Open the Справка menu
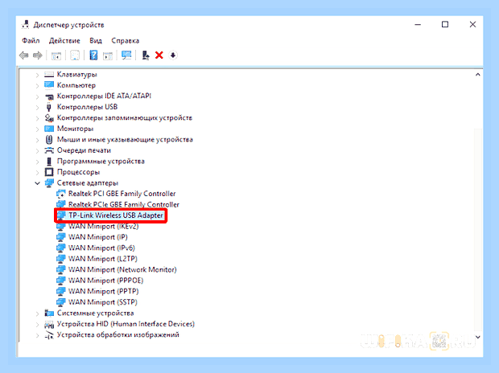The height and width of the screenshot is (373, 499). coord(125,41)
